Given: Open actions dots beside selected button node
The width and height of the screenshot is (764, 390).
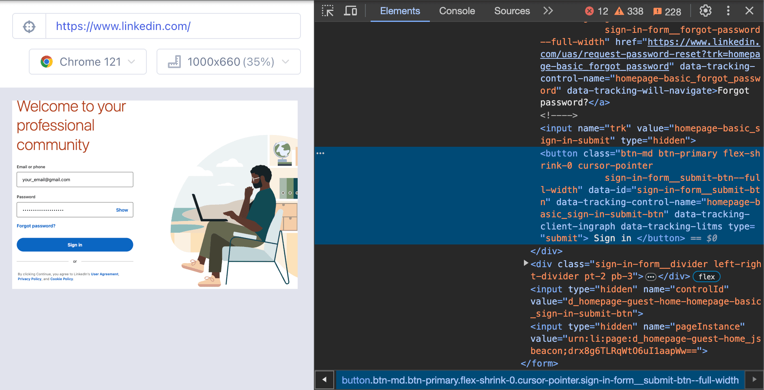Looking at the screenshot, I should tap(320, 153).
